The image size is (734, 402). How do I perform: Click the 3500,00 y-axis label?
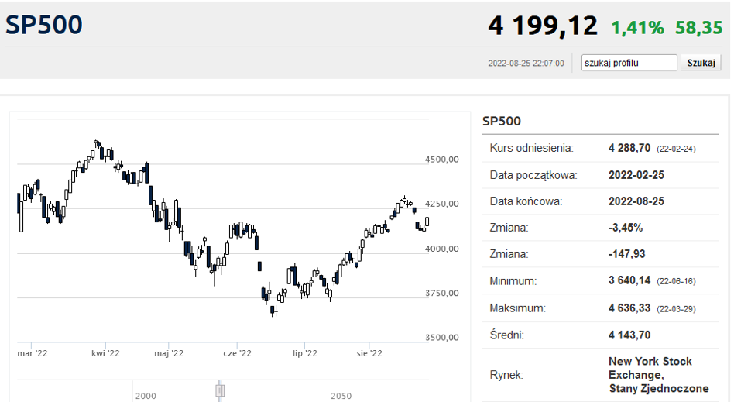441,338
